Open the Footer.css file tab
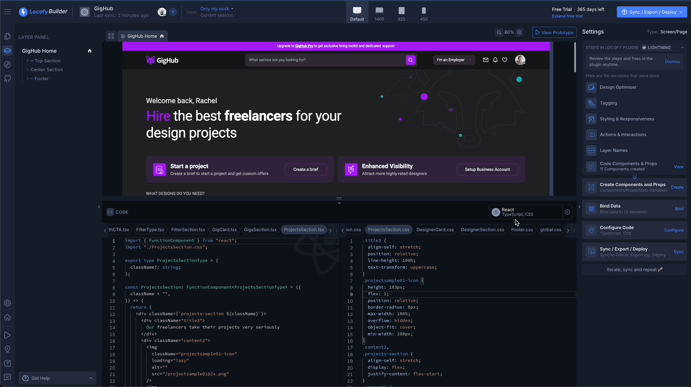 (x=522, y=230)
